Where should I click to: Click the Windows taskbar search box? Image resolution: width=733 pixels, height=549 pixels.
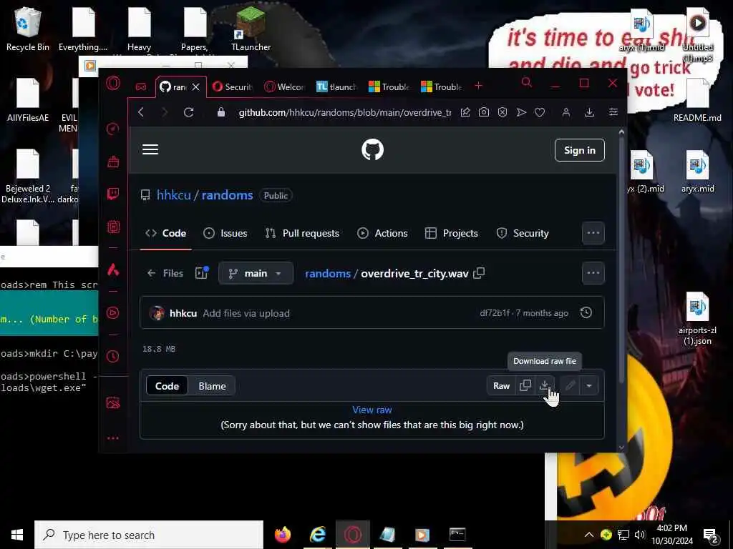click(149, 535)
